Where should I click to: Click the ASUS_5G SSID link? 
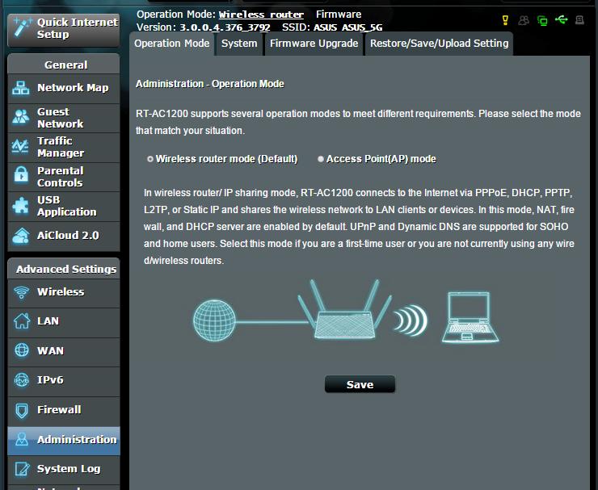pos(362,27)
